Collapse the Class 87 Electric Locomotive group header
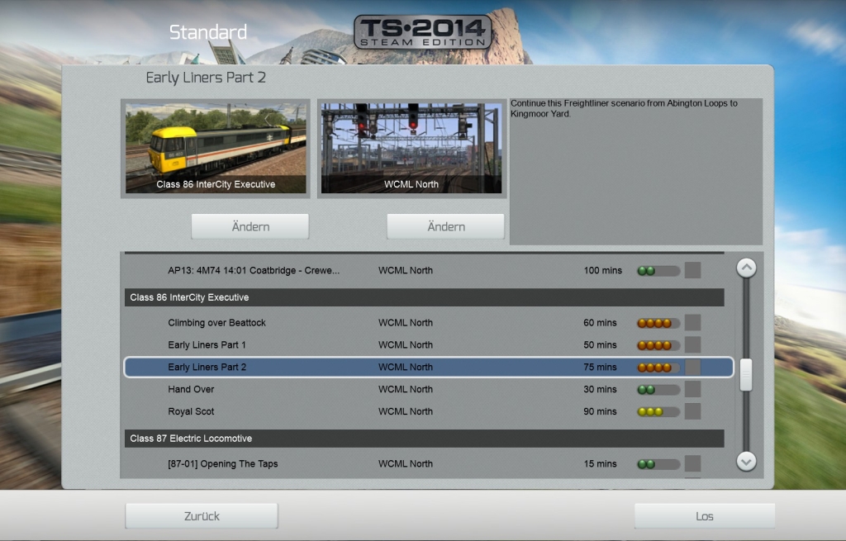The height and width of the screenshot is (541, 846). (424, 439)
